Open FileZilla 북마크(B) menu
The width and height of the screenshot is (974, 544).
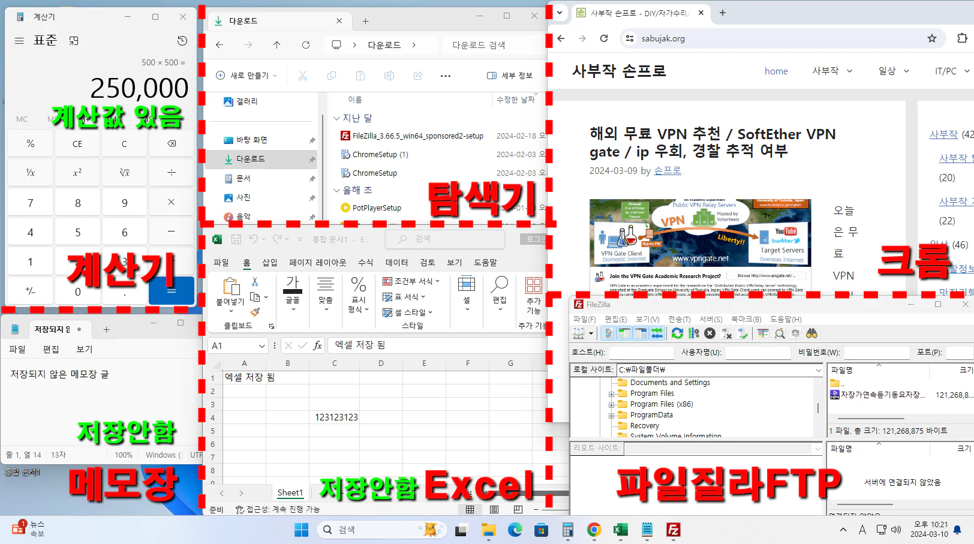(746, 320)
